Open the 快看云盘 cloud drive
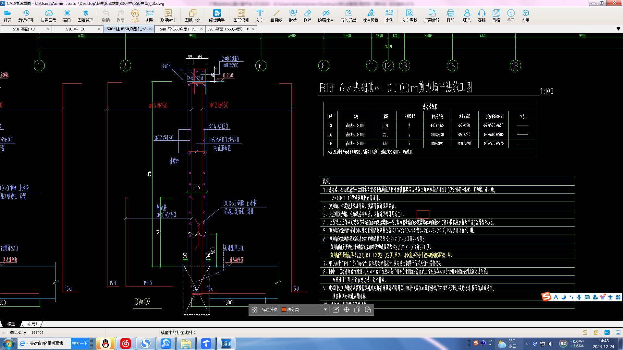Screen dimensions: 623x350 [48, 16]
